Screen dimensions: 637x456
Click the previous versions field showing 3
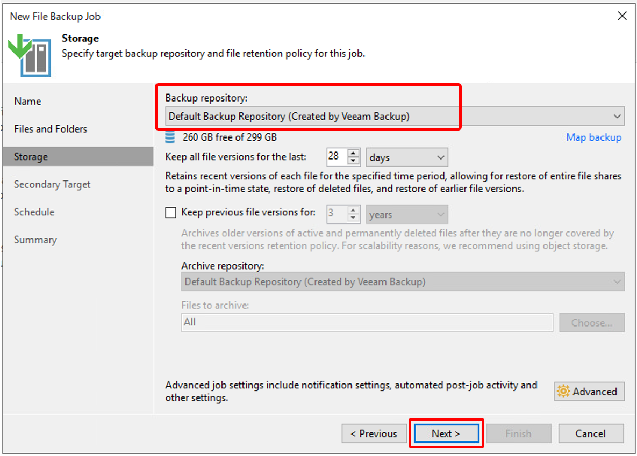pyautogui.click(x=338, y=214)
